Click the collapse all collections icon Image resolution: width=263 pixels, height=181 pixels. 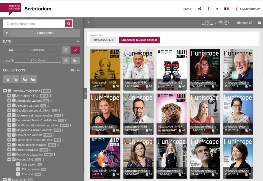(15, 79)
